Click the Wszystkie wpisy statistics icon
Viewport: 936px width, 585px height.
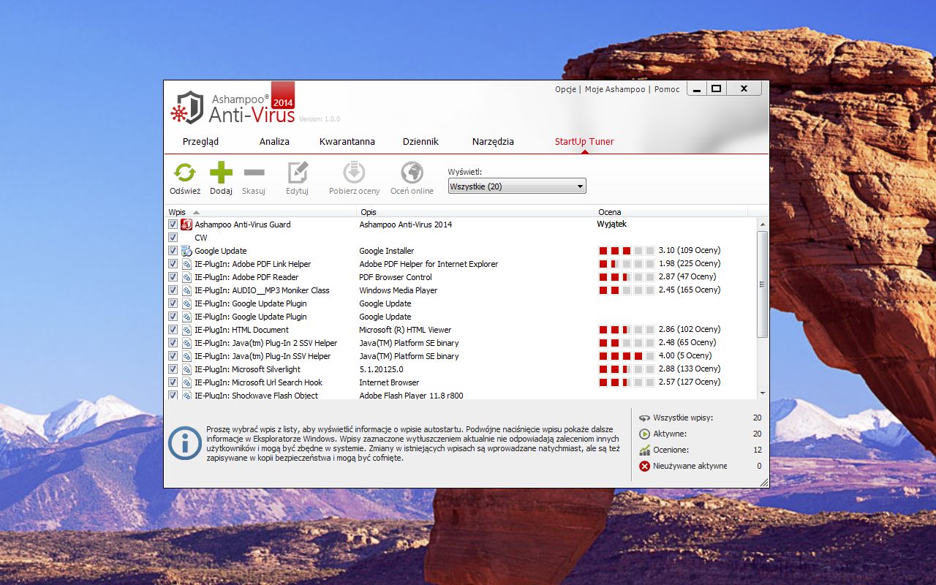644,418
